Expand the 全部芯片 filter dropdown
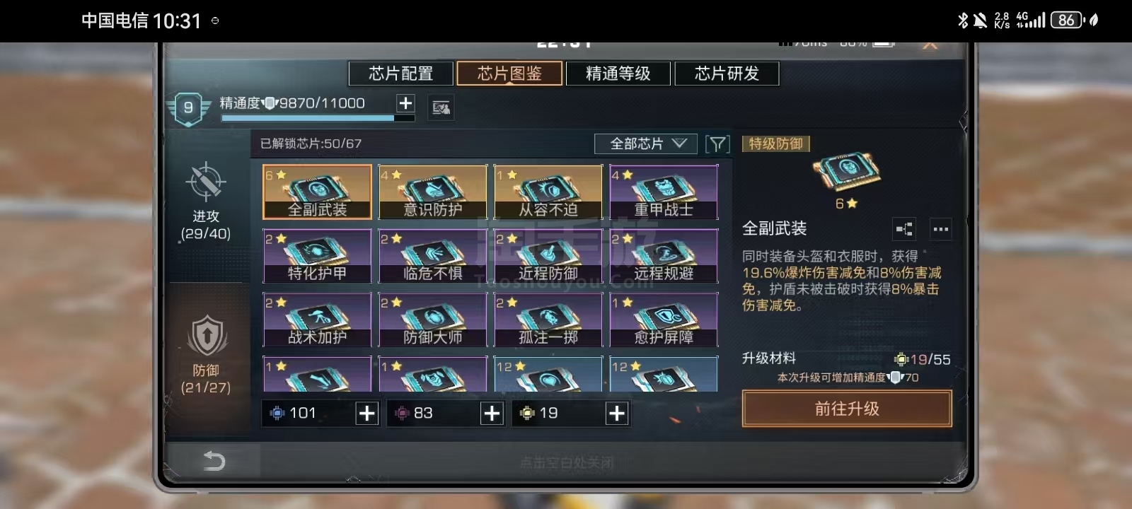The width and height of the screenshot is (1132, 509). click(646, 144)
